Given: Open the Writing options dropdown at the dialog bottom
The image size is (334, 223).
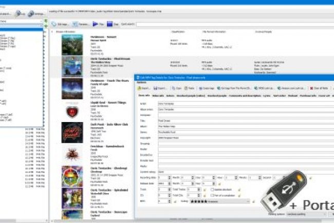Looking at the screenshot, I should click(x=306, y=214).
